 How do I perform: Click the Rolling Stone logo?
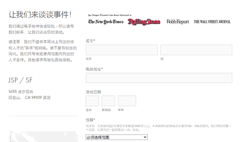[144, 22]
